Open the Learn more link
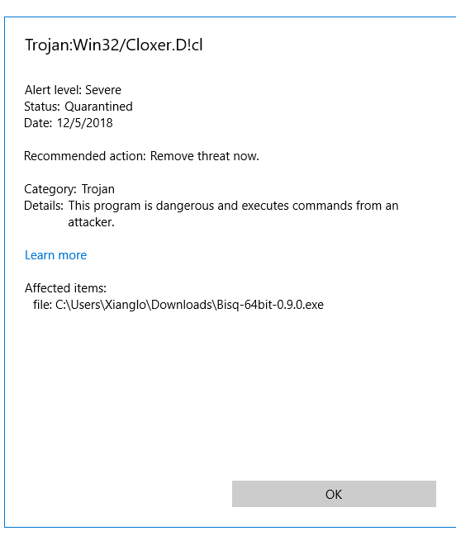The image size is (456, 536). 55,255
